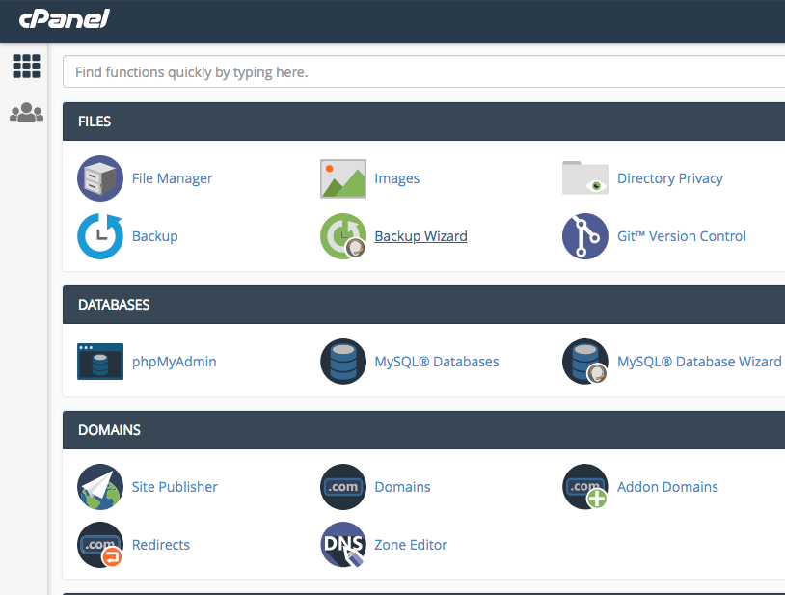785x595 pixels.
Task: Go to Directory Privacy link
Action: click(x=670, y=178)
